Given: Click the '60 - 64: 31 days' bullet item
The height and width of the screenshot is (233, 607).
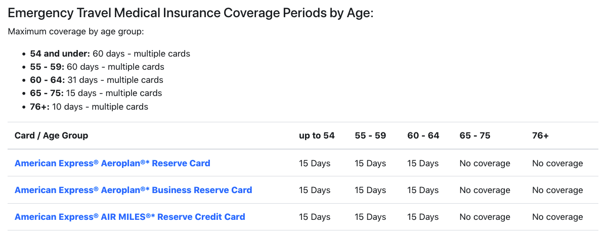Looking at the screenshot, I should tap(97, 80).
